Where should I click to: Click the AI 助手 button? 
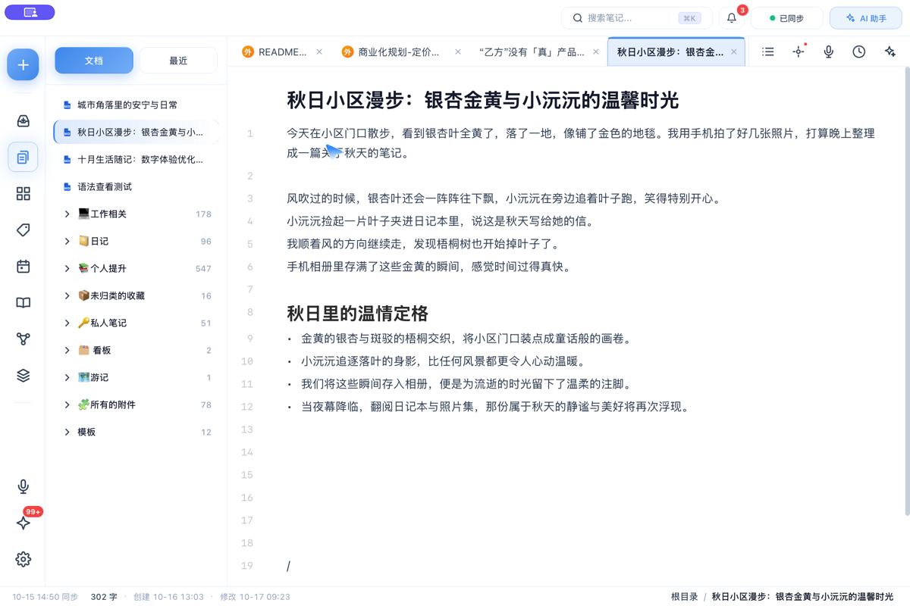[x=866, y=18]
